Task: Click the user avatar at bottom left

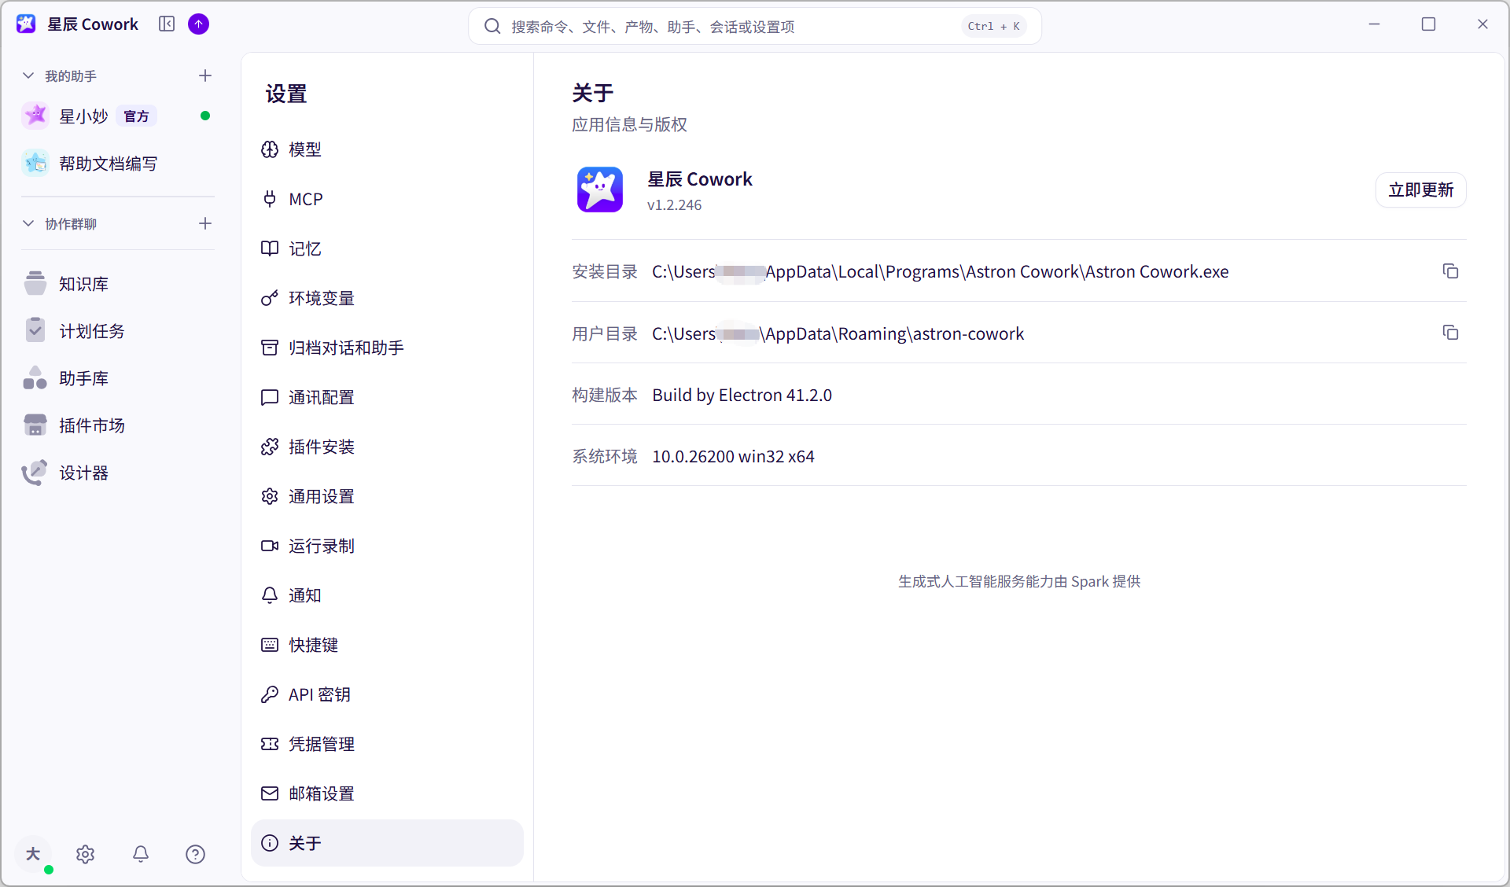Action: 33,854
